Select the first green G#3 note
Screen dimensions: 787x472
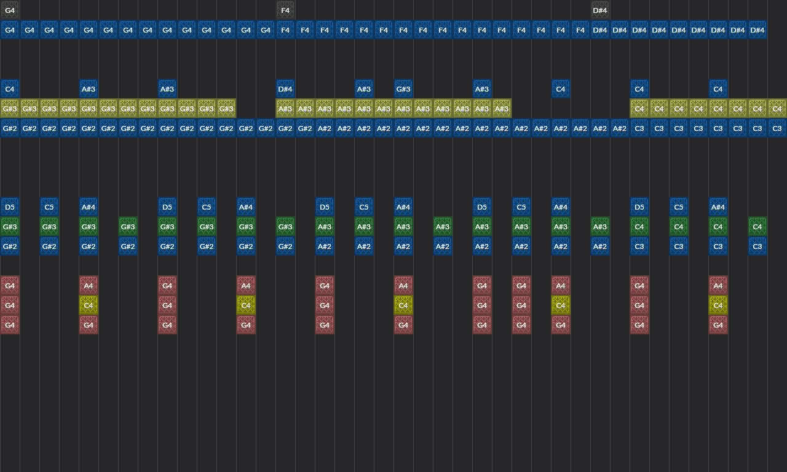10,227
